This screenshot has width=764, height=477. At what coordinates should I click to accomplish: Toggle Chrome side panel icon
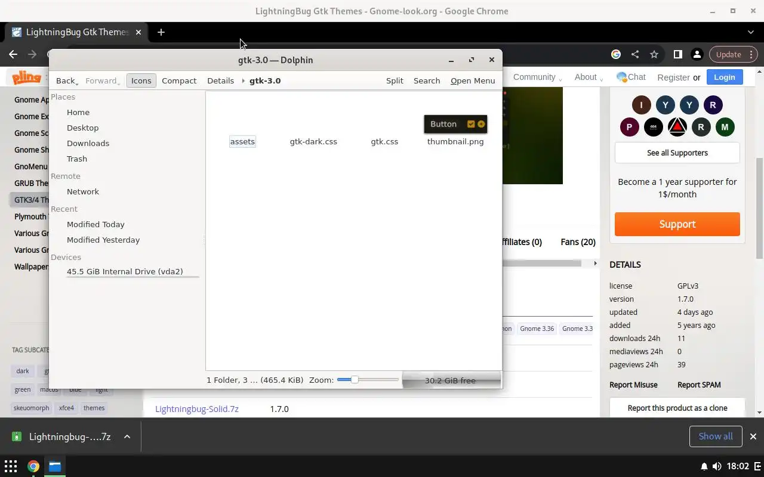click(678, 54)
